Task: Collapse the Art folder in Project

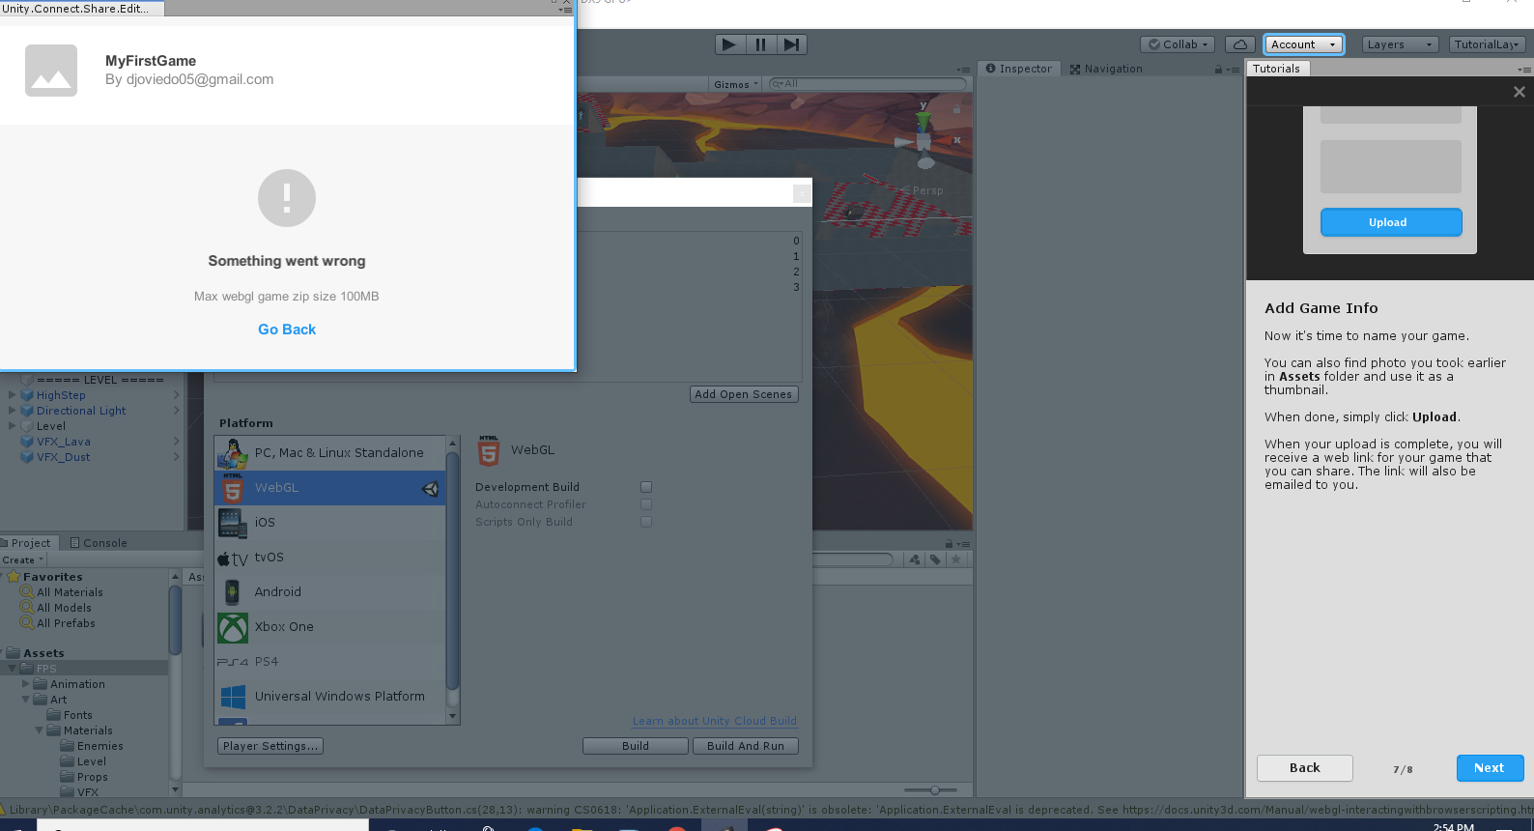Action: coord(26,700)
